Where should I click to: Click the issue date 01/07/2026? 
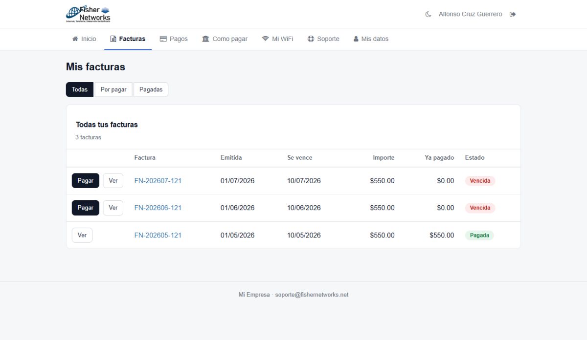point(238,181)
